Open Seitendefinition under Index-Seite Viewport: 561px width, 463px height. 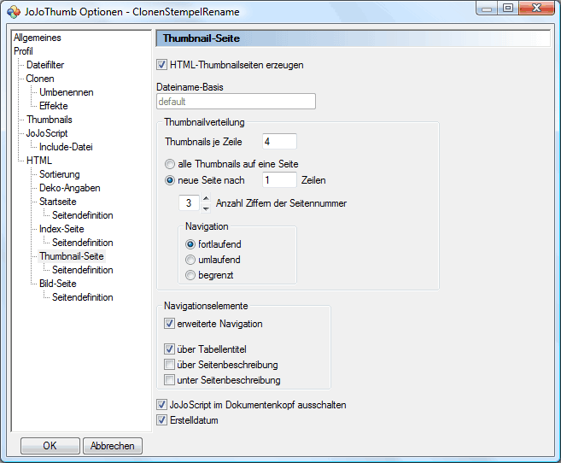83,243
